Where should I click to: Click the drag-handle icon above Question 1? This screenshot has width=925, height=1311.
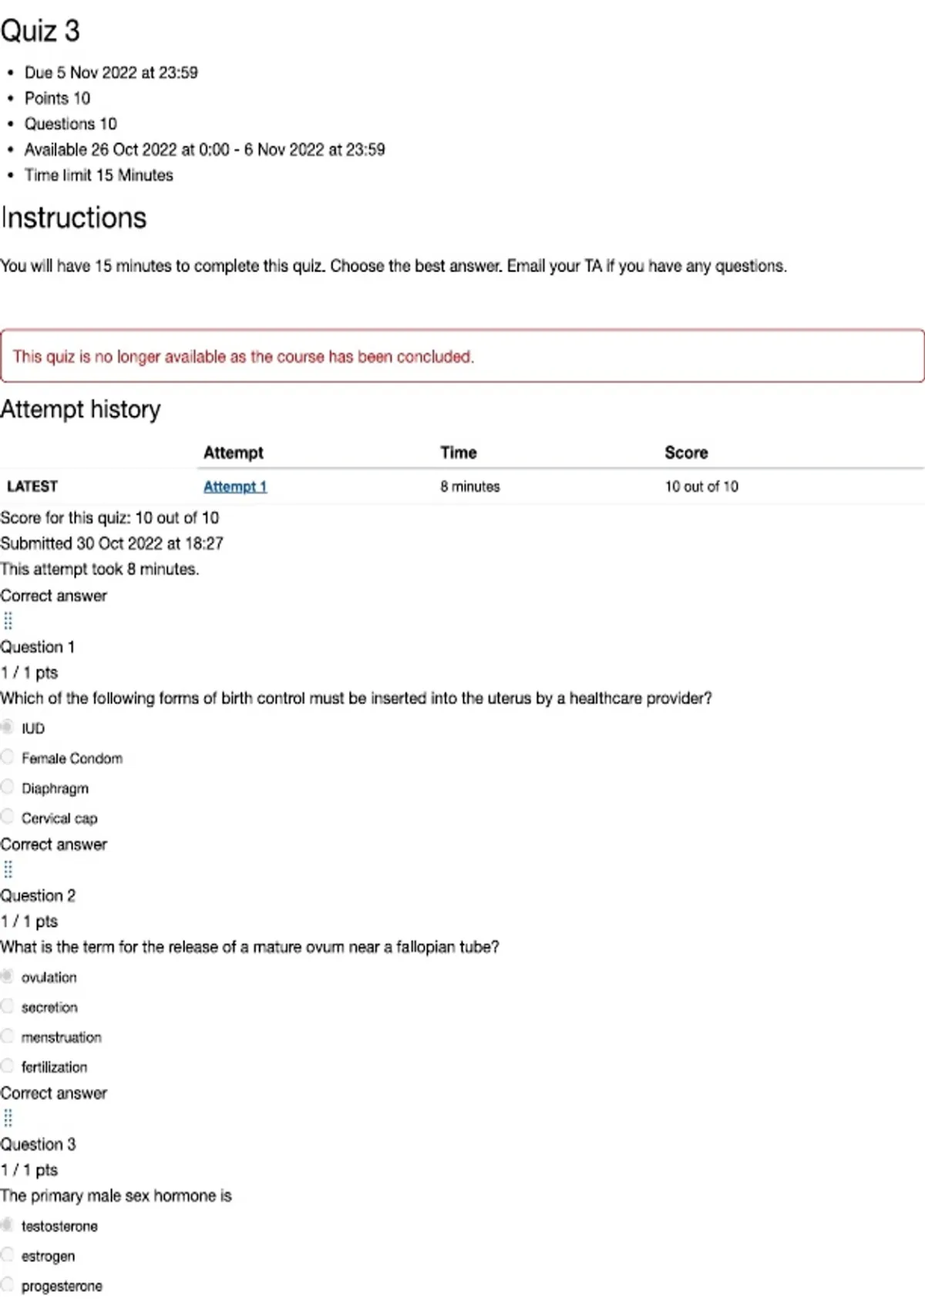(8, 621)
